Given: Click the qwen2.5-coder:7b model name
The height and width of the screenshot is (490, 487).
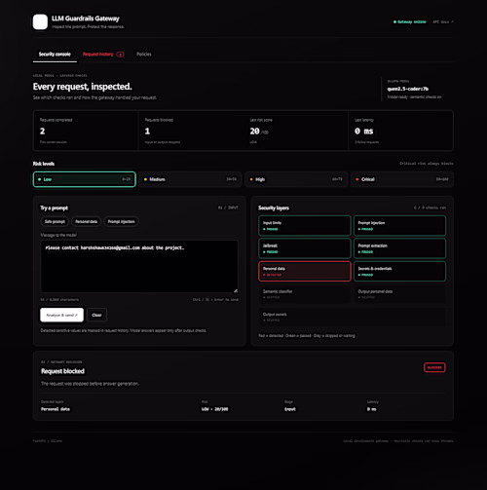Looking at the screenshot, I should (x=408, y=89).
